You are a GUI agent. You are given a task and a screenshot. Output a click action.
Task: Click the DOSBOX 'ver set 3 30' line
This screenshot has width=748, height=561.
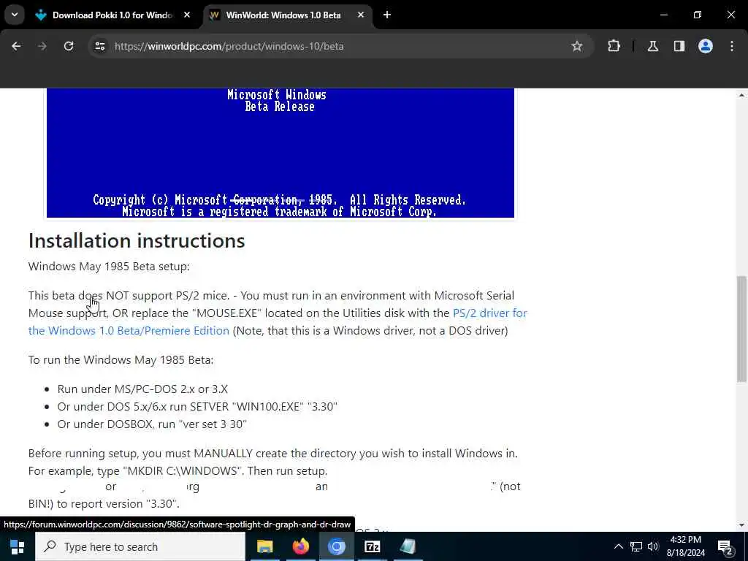tap(152, 424)
